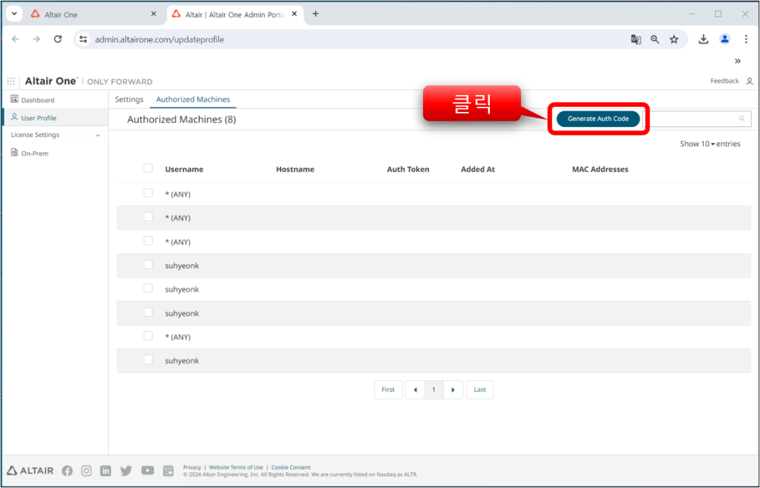Check the last suhyeonk row checkbox
Image resolution: width=760 pixels, height=488 pixels.
pos(148,360)
